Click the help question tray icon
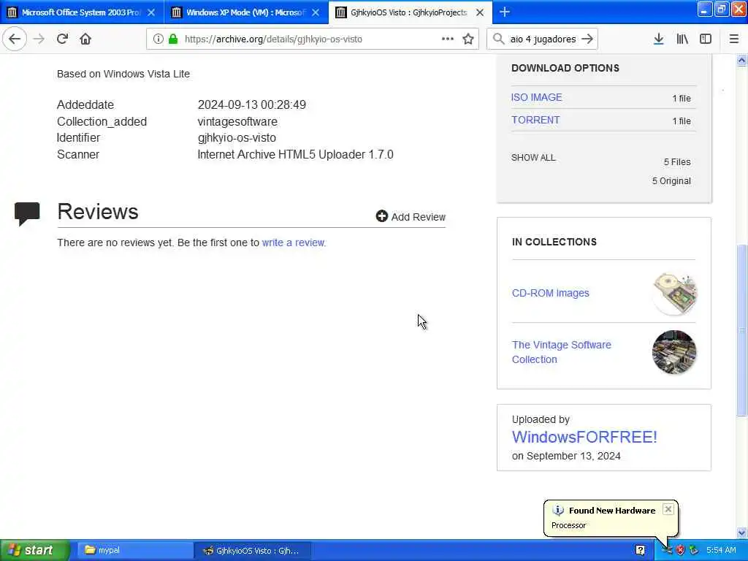748x561 pixels. coord(640,550)
